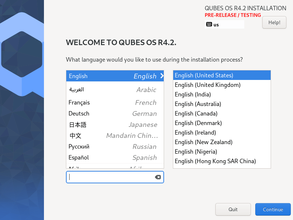Expand the English language chevron arrow
293x220 pixels.
coord(162,76)
